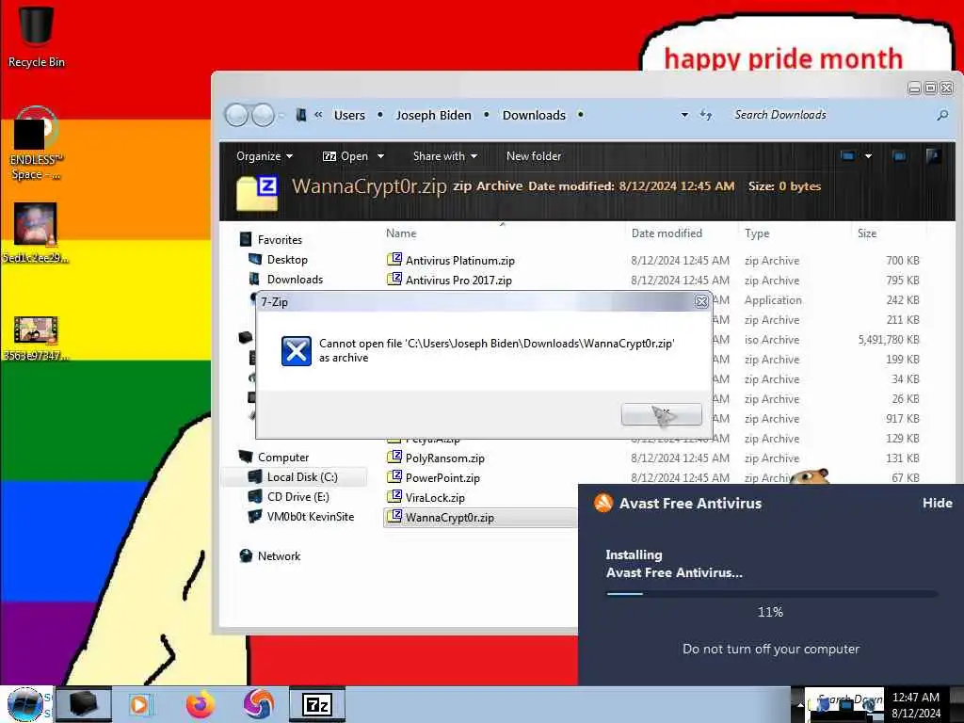
Task: Click the Explorer Forward navigation button
Action: coord(264,115)
